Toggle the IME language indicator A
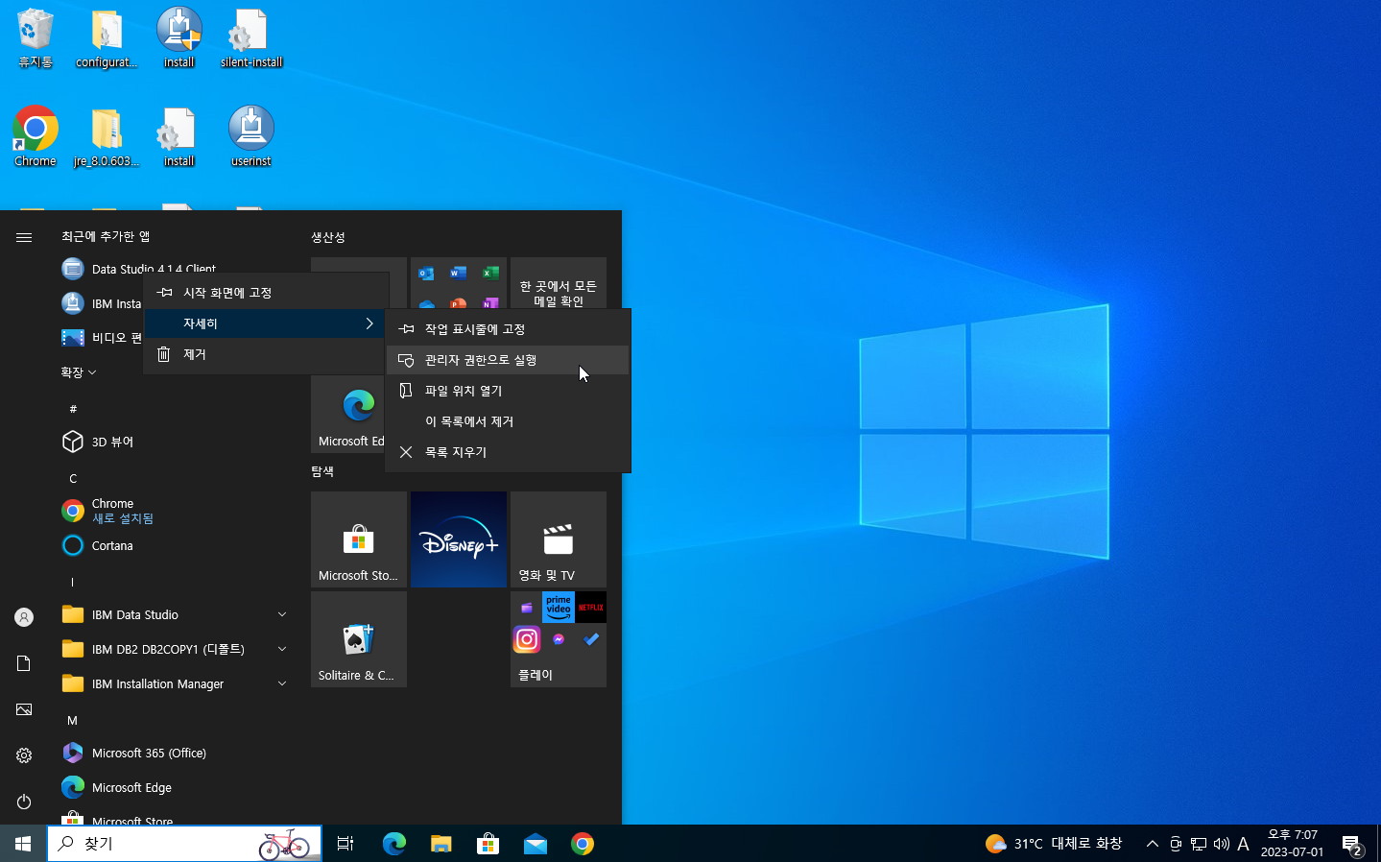Screen dimensions: 1381x862 coord(1243,844)
